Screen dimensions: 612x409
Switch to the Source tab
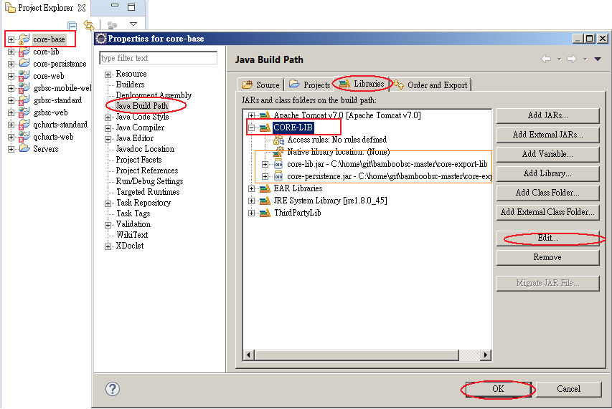[x=262, y=85]
